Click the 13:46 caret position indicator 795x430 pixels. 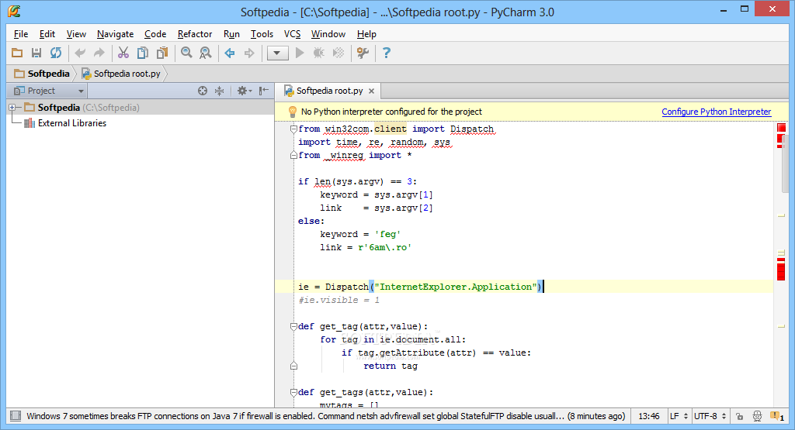point(648,416)
